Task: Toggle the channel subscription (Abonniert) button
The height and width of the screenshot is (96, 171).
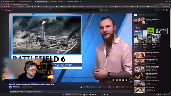Action: click(27, 87)
